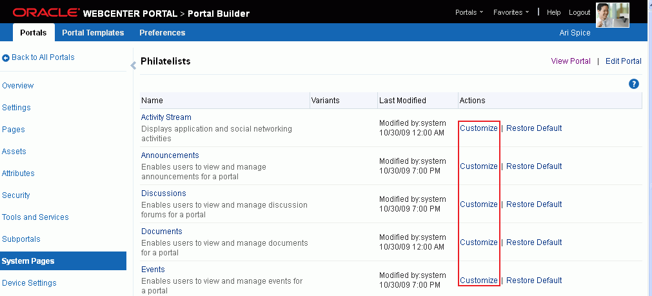Switch to the Preferences tab

(x=162, y=32)
